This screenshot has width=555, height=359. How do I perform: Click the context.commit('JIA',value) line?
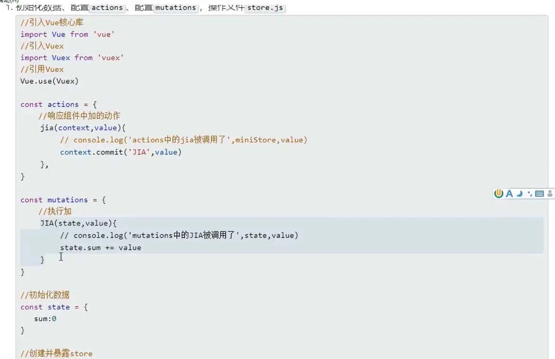tap(121, 152)
